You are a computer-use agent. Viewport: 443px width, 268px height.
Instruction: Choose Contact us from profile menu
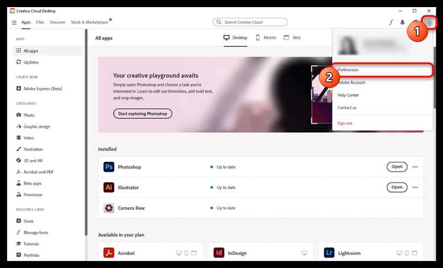[382, 107]
